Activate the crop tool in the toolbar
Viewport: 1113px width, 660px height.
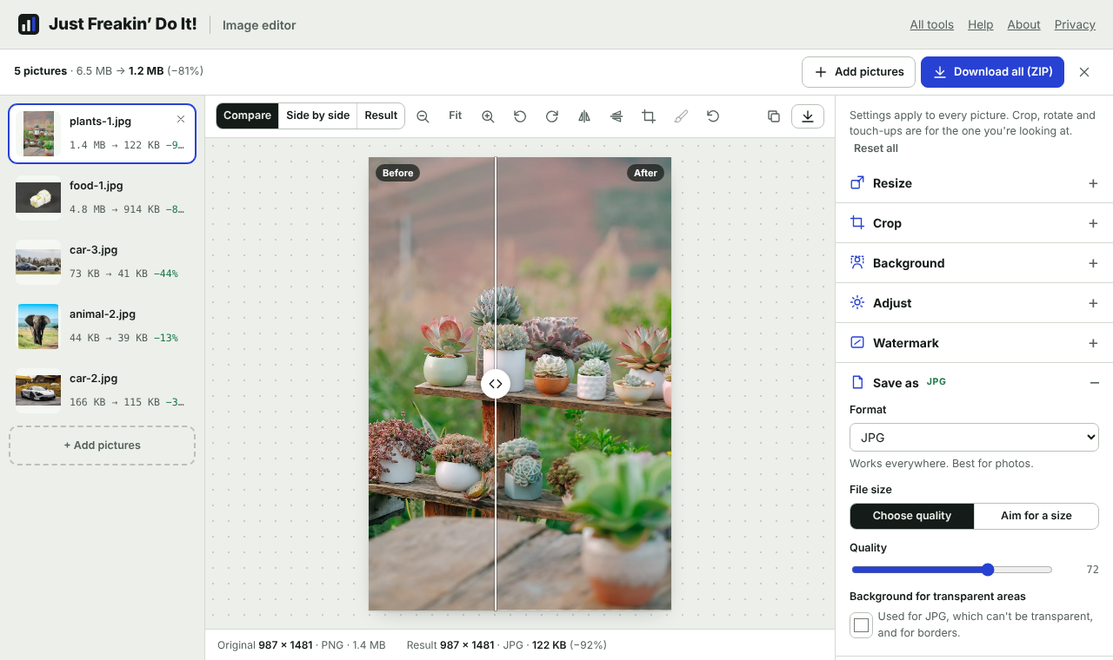(649, 116)
